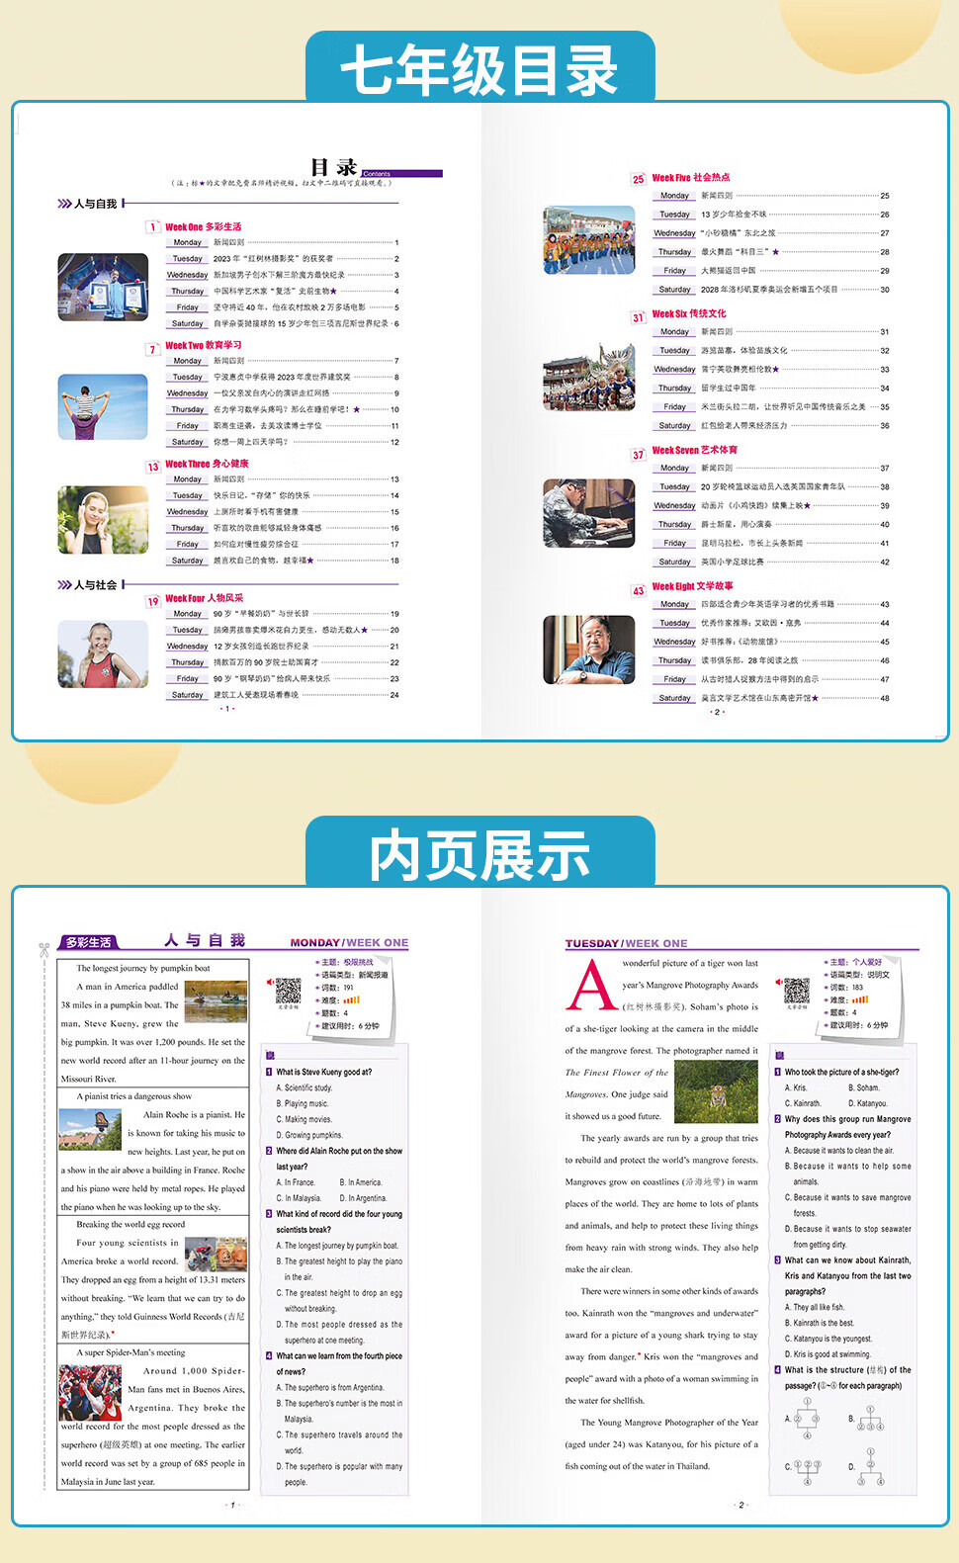Click the 人与社会 section heading
Screen dimensions: 959x1563
click(x=95, y=585)
